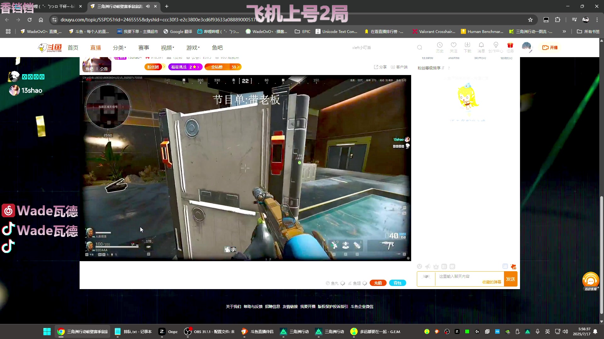This screenshot has width=604, height=339.
Task: Open the 公告 announcement label
Action: (104, 69)
